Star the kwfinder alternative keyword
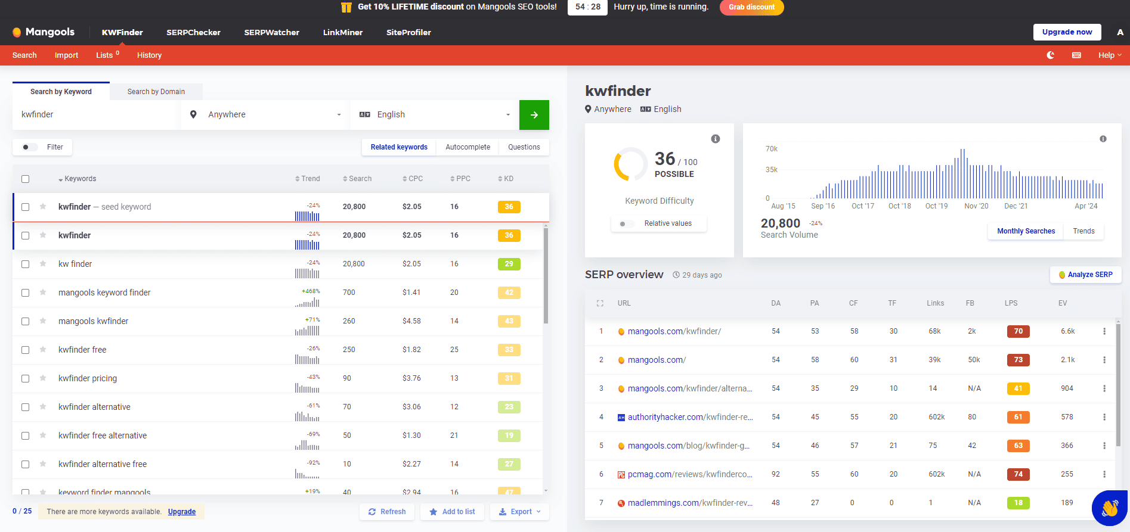 [x=43, y=407]
